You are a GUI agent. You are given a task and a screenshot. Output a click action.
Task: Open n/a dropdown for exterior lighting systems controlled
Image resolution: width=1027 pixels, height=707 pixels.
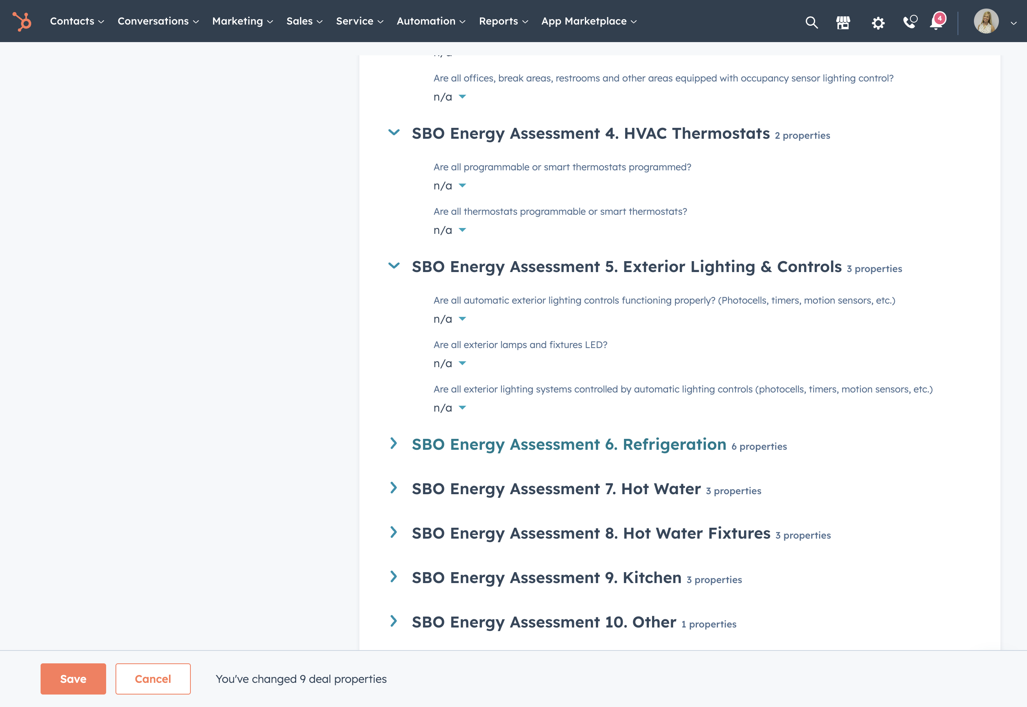[450, 408]
